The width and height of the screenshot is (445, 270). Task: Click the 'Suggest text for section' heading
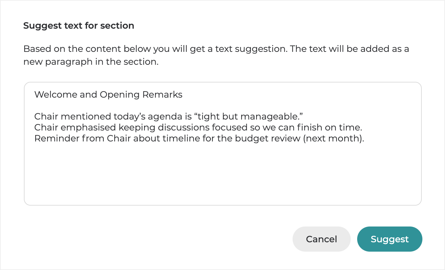point(78,26)
